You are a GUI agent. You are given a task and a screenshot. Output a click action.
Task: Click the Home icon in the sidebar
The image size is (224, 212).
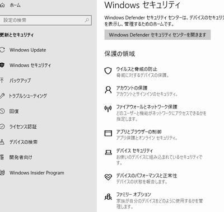(2, 5)
